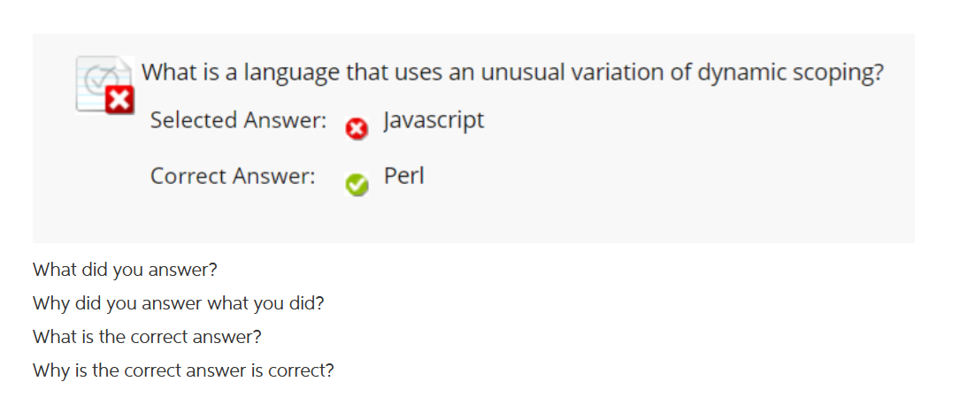Click Why is the correct answer is correct?

point(183,370)
